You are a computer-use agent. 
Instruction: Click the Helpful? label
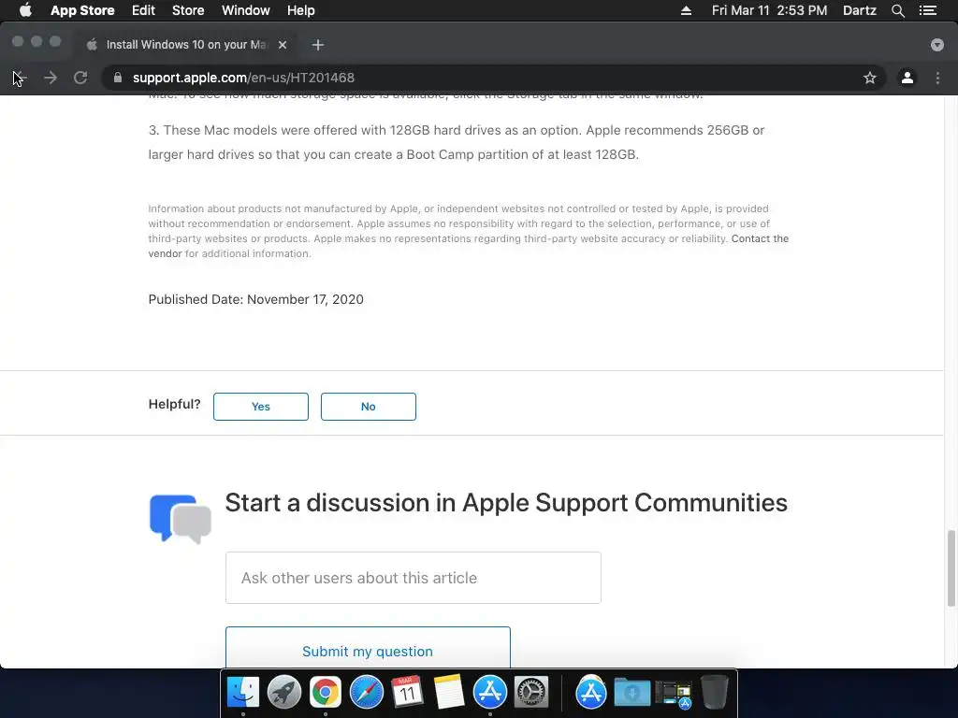coord(175,404)
